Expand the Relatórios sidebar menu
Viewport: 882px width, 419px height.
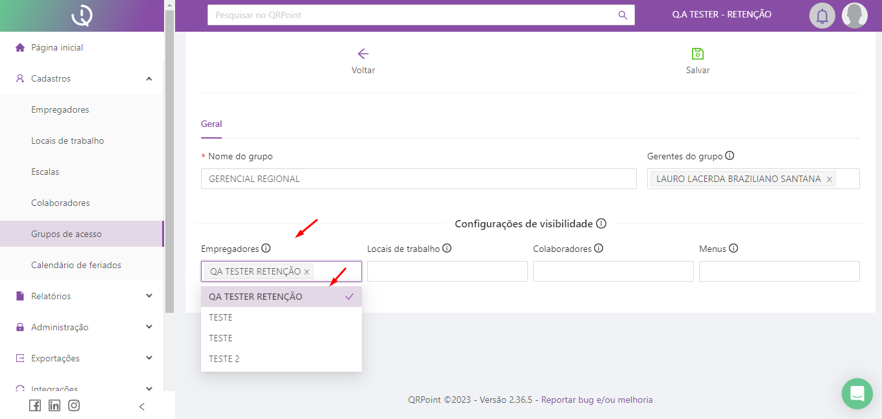click(x=82, y=296)
